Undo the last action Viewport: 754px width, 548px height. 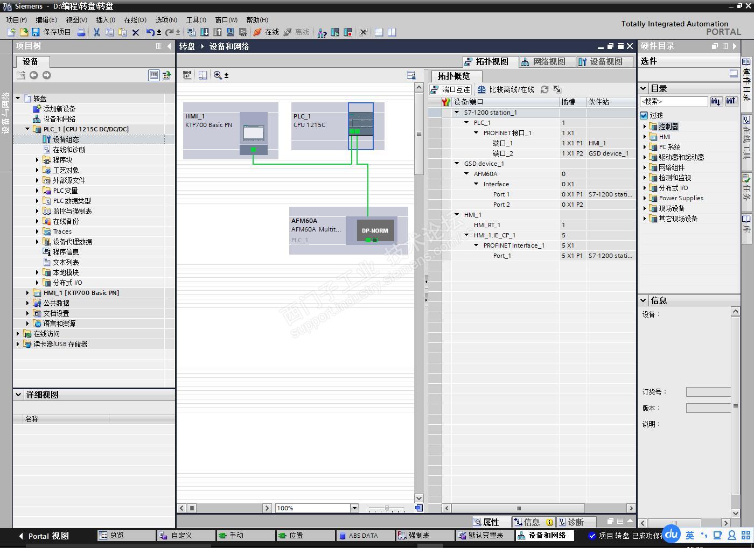pyautogui.click(x=150, y=32)
